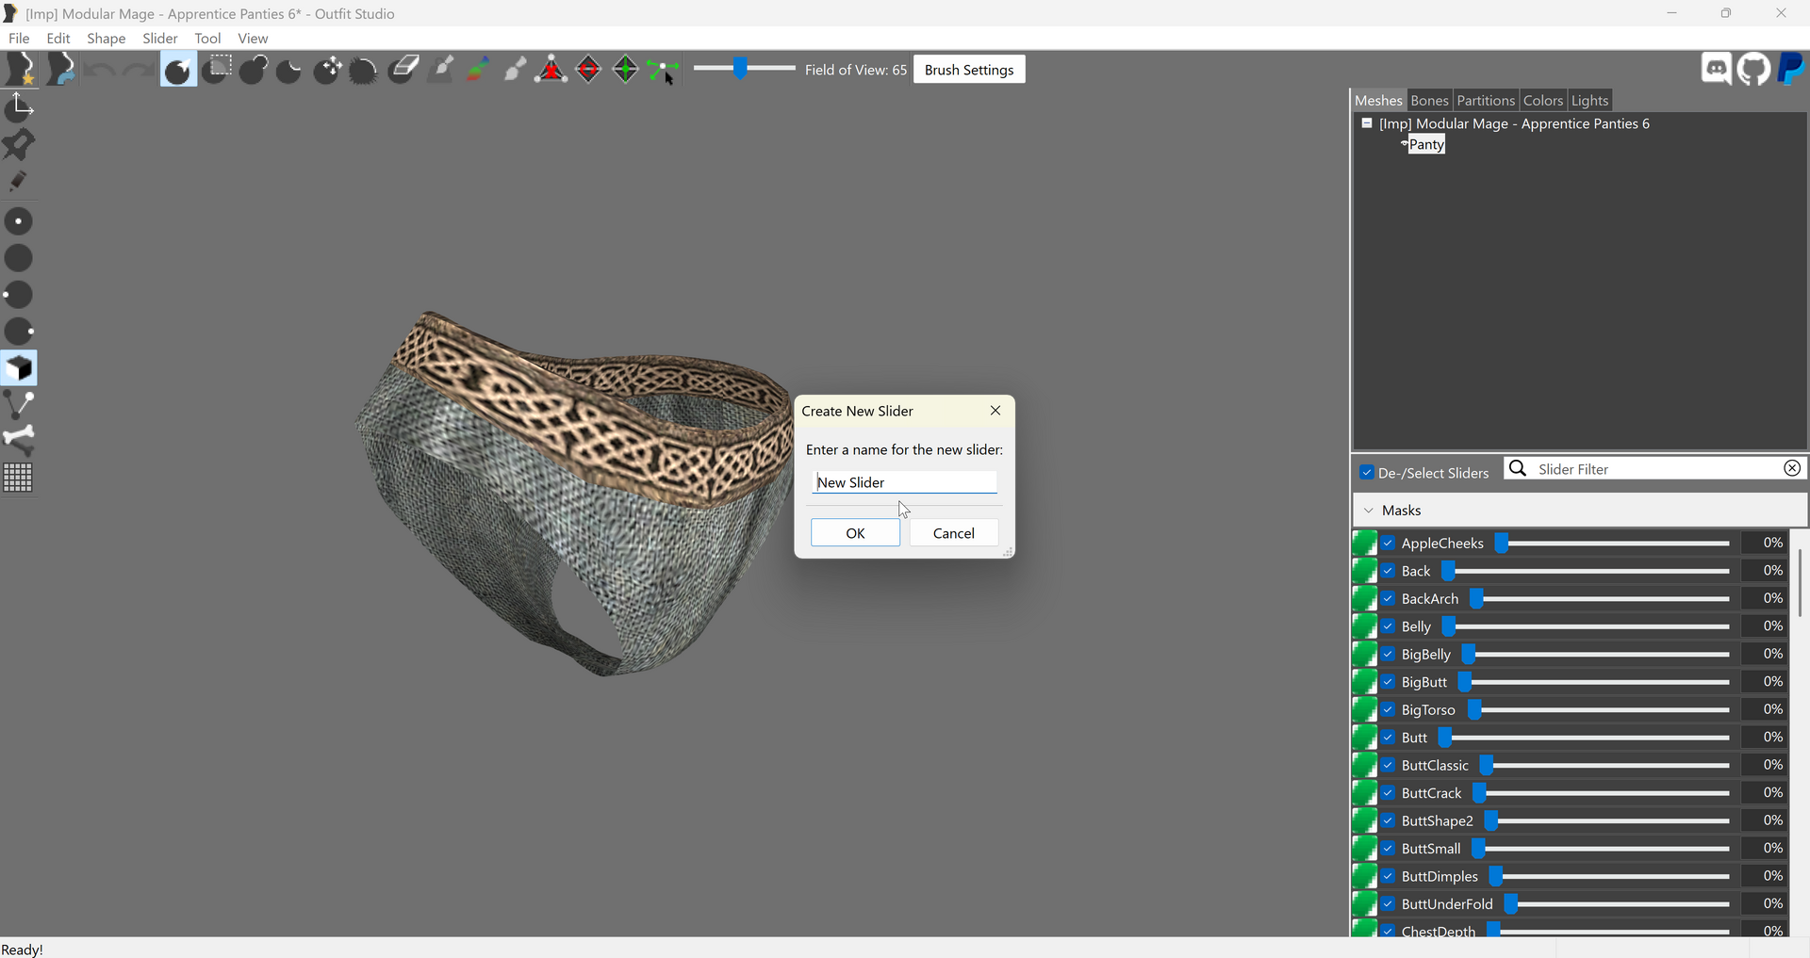This screenshot has height=958, width=1810.
Task: Switch to the Lights tab
Action: tap(1589, 101)
